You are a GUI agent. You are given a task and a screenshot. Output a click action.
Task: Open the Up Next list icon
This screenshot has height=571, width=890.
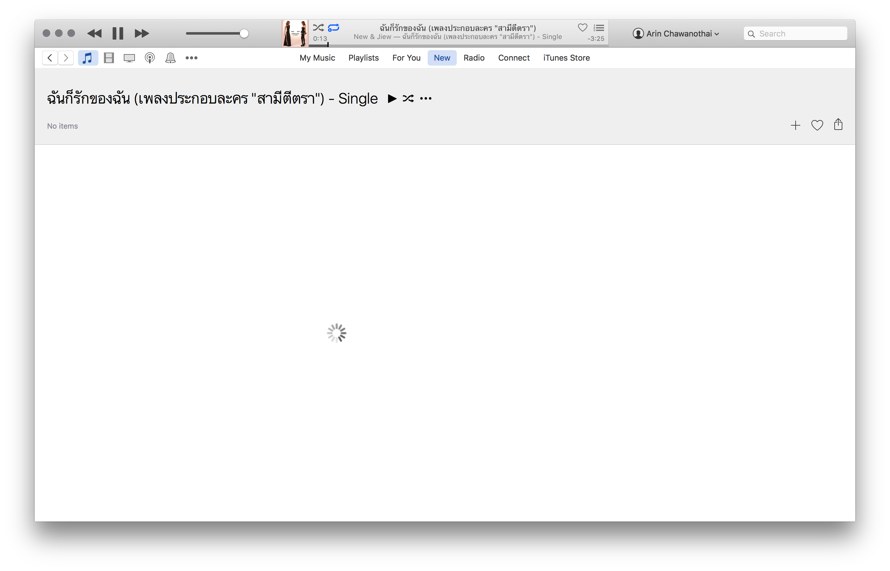tap(598, 28)
